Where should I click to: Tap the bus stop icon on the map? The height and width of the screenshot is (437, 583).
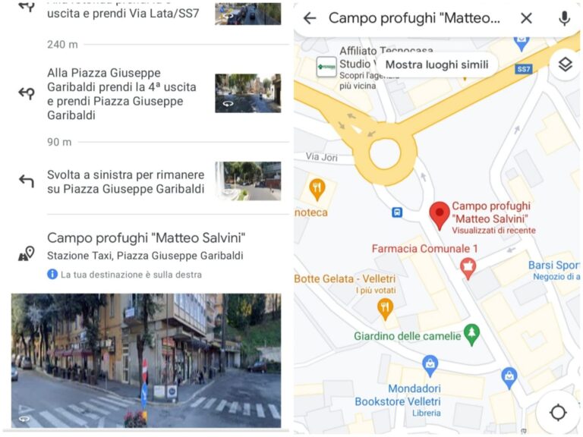397,212
